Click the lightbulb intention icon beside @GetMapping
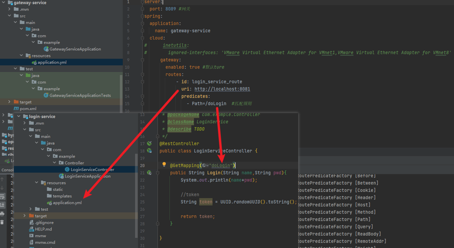Viewport: 454px width, 248px height. pos(164,165)
